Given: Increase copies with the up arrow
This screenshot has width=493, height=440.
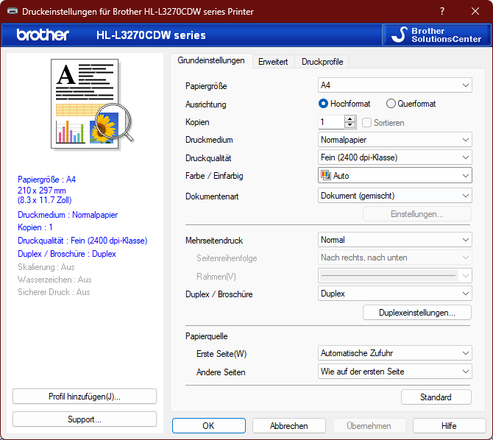Looking at the screenshot, I should click(x=350, y=119).
